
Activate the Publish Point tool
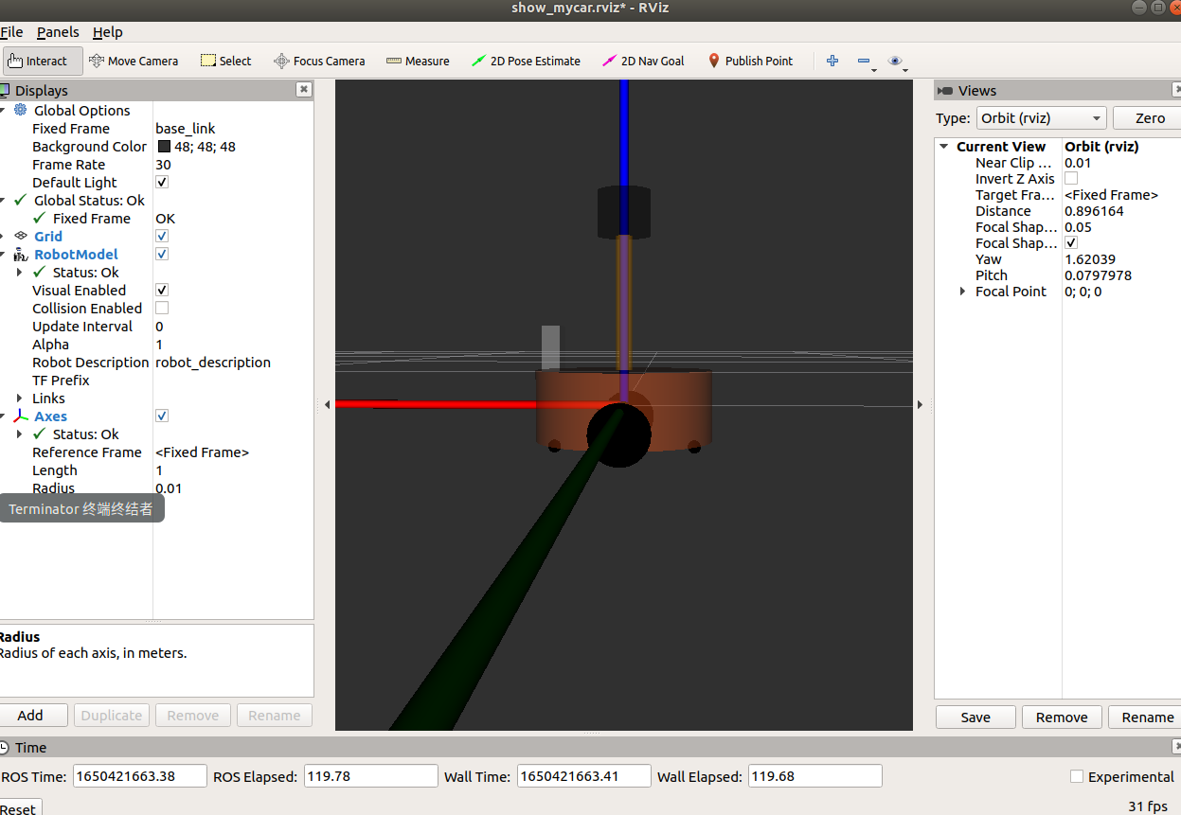click(751, 61)
